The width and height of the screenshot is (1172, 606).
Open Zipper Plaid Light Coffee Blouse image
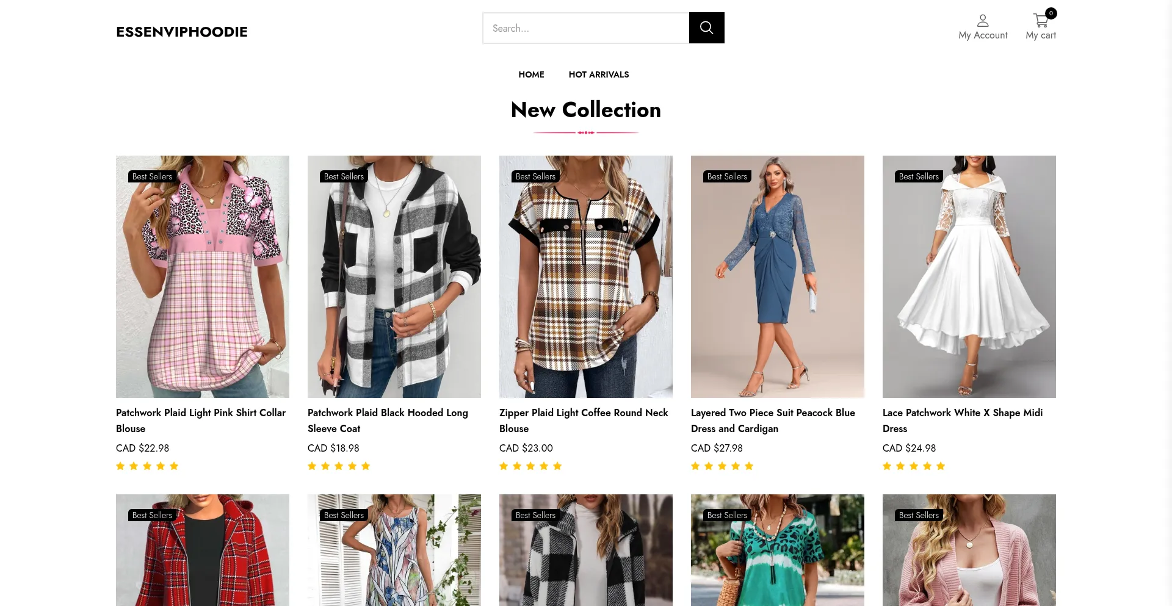[x=586, y=276]
